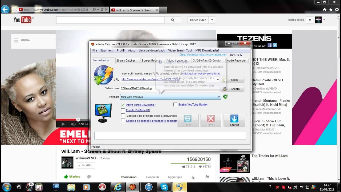The width and height of the screenshot is (341, 192).
Task: Click the Windows Start orb
Action: click(x=6, y=187)
